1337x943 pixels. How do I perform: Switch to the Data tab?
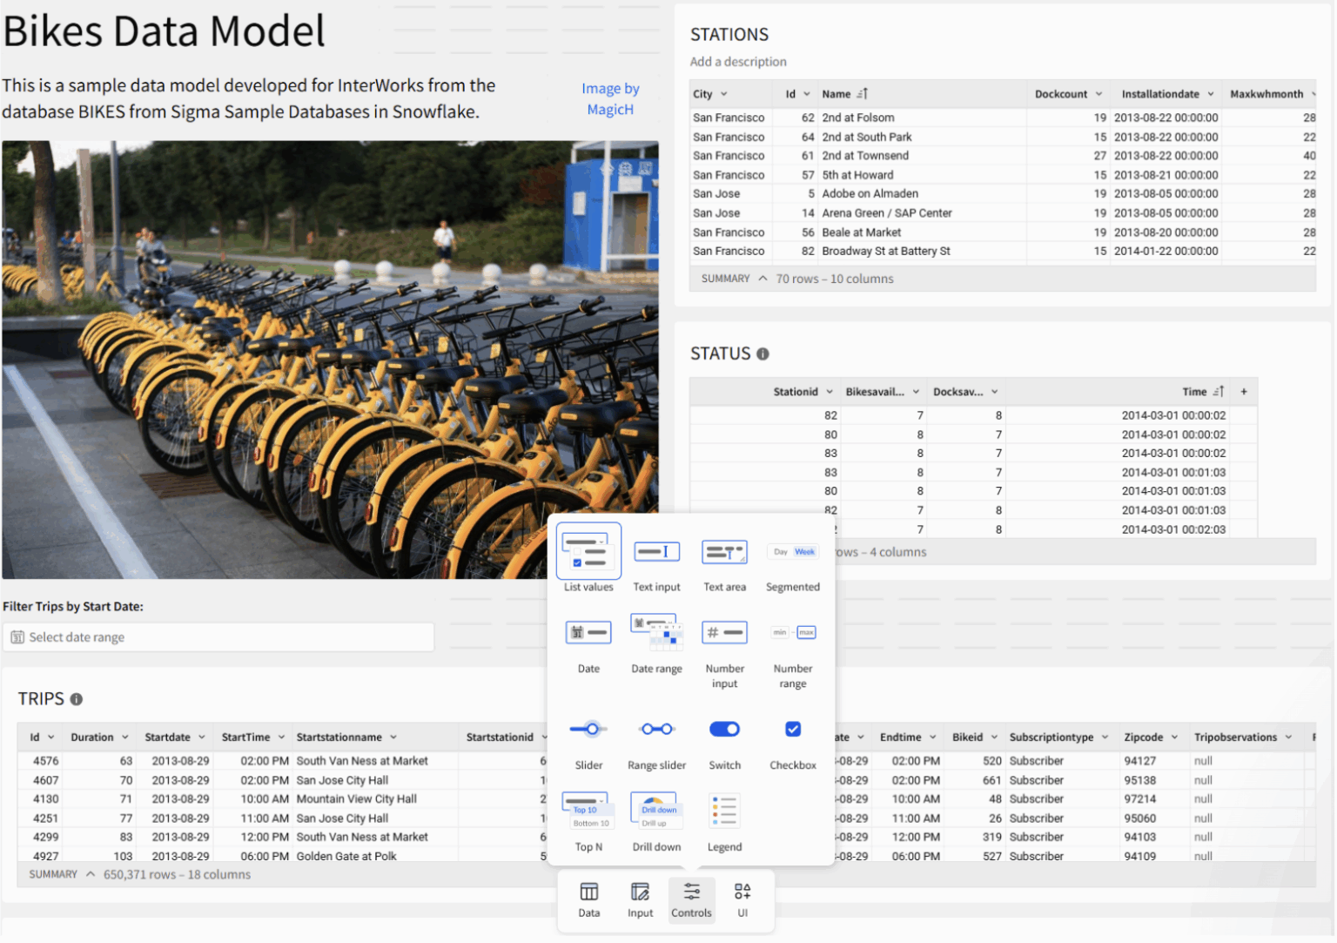(588, 900)
